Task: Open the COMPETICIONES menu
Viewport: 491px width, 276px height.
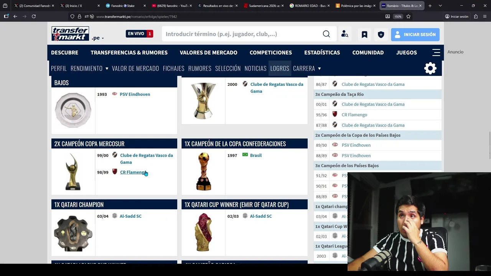Action: coord(271,53)
